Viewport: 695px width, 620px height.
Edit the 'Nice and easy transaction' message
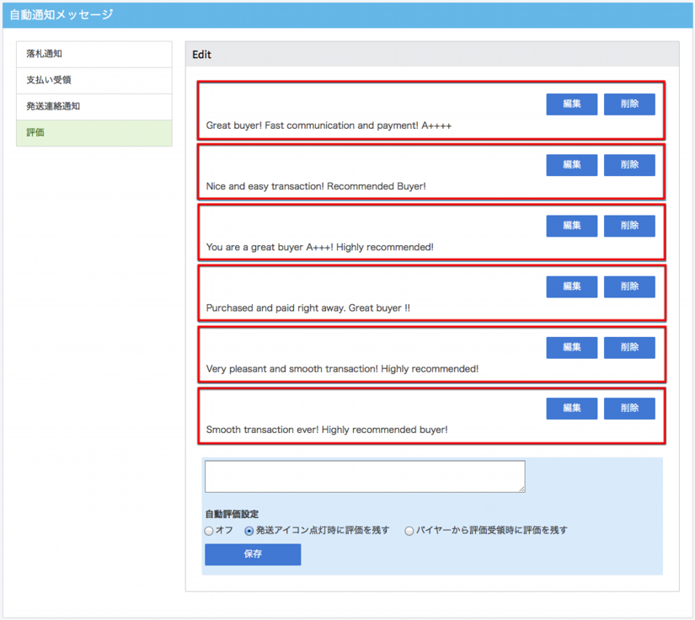(x=571, y=165)
